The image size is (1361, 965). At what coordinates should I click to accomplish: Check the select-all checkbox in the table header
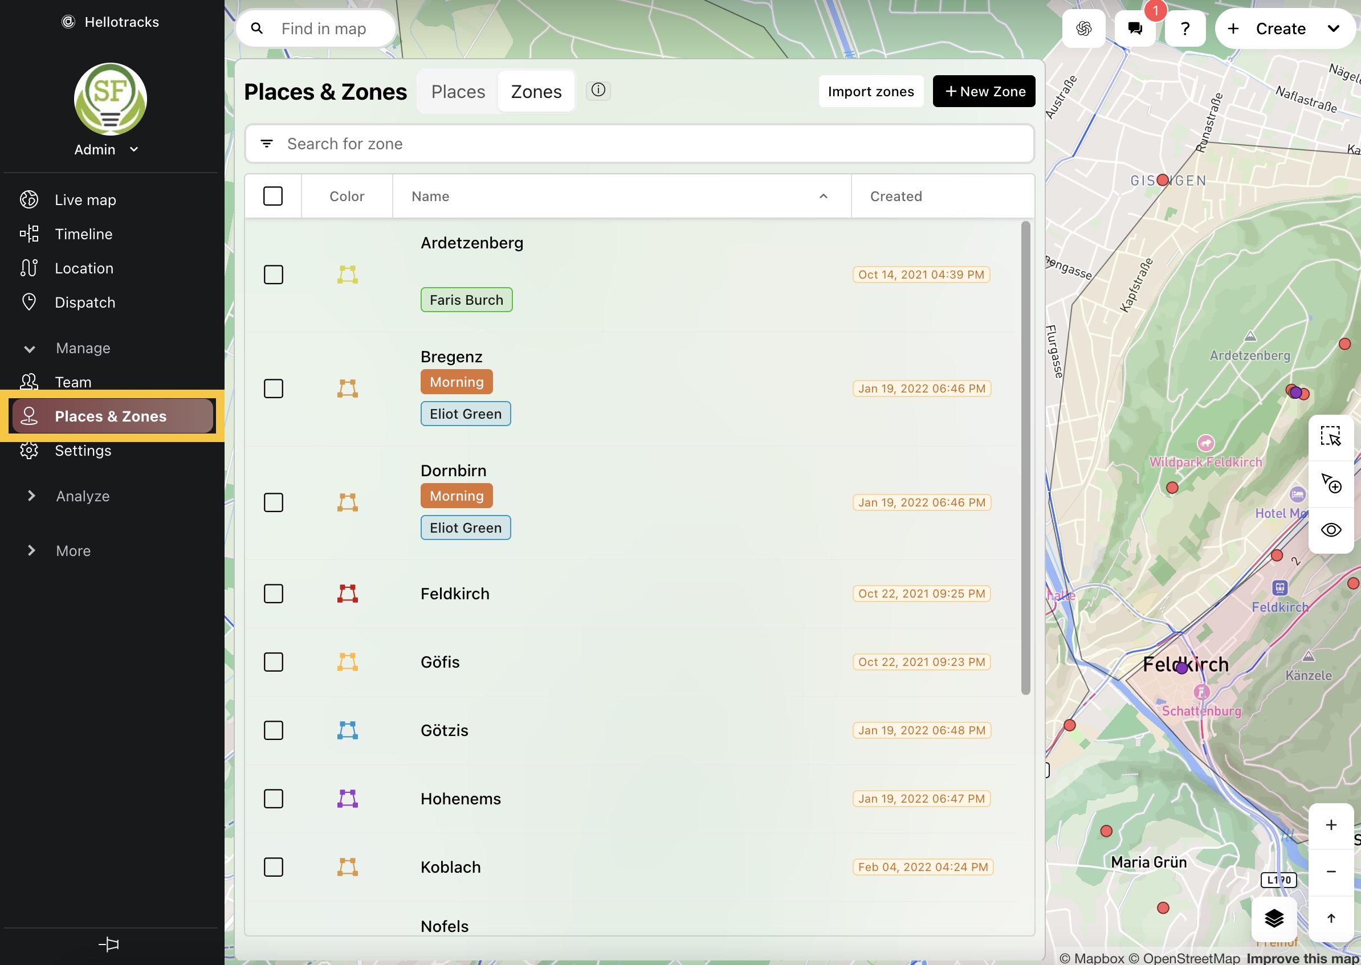[x=273, y=195]
